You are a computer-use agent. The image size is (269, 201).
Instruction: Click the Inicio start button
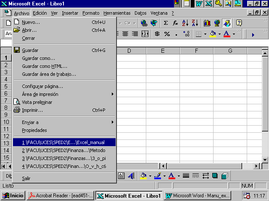13,196
